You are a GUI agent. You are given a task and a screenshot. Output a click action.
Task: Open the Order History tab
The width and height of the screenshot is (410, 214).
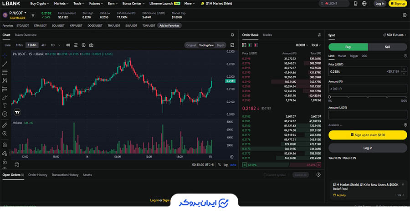point(37,174)
